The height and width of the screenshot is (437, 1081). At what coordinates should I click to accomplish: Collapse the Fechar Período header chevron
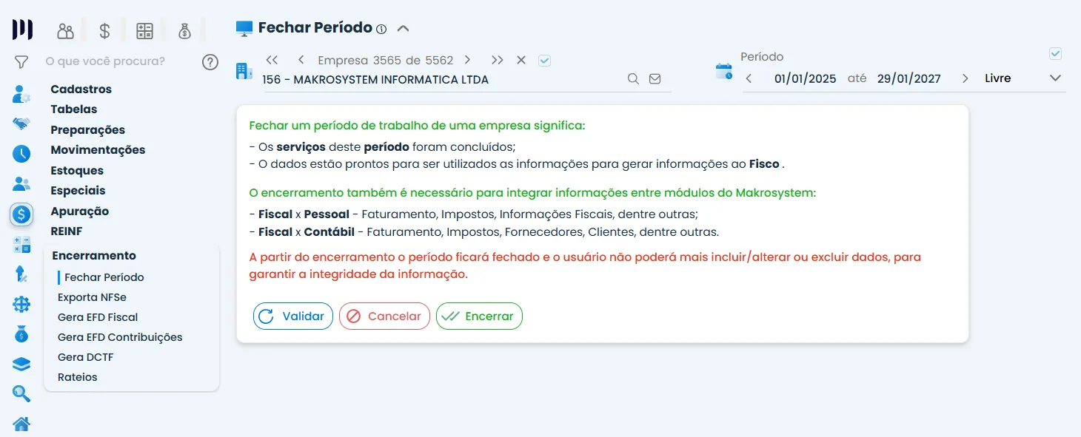click(403, 27)
